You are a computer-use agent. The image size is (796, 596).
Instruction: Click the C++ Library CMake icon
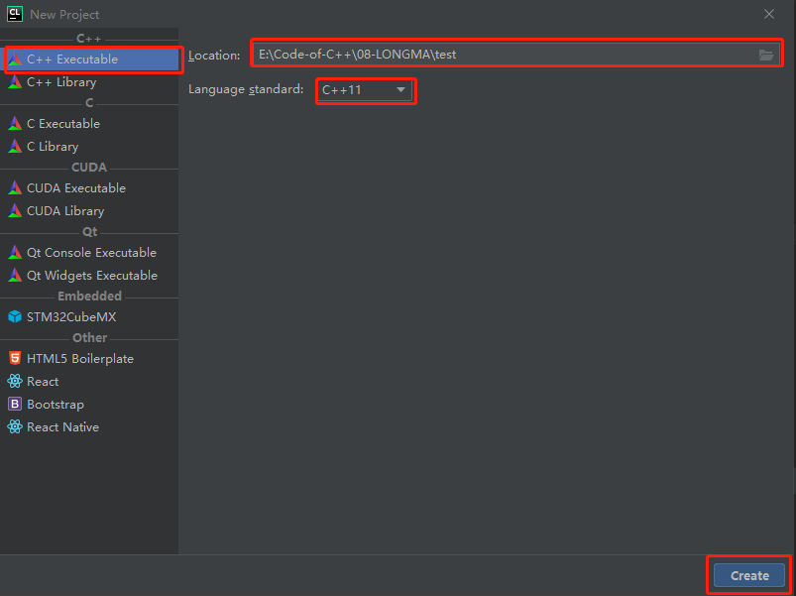15,81
